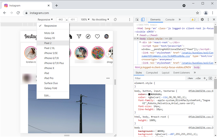Open Instagram direct messages paper plane icon
This screenshot has width=217, height=137.
(79, 36)
